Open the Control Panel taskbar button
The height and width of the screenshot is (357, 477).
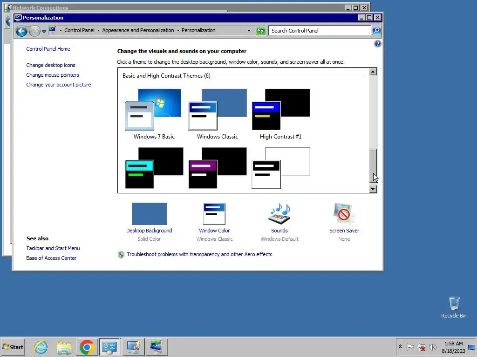[109, 347]
